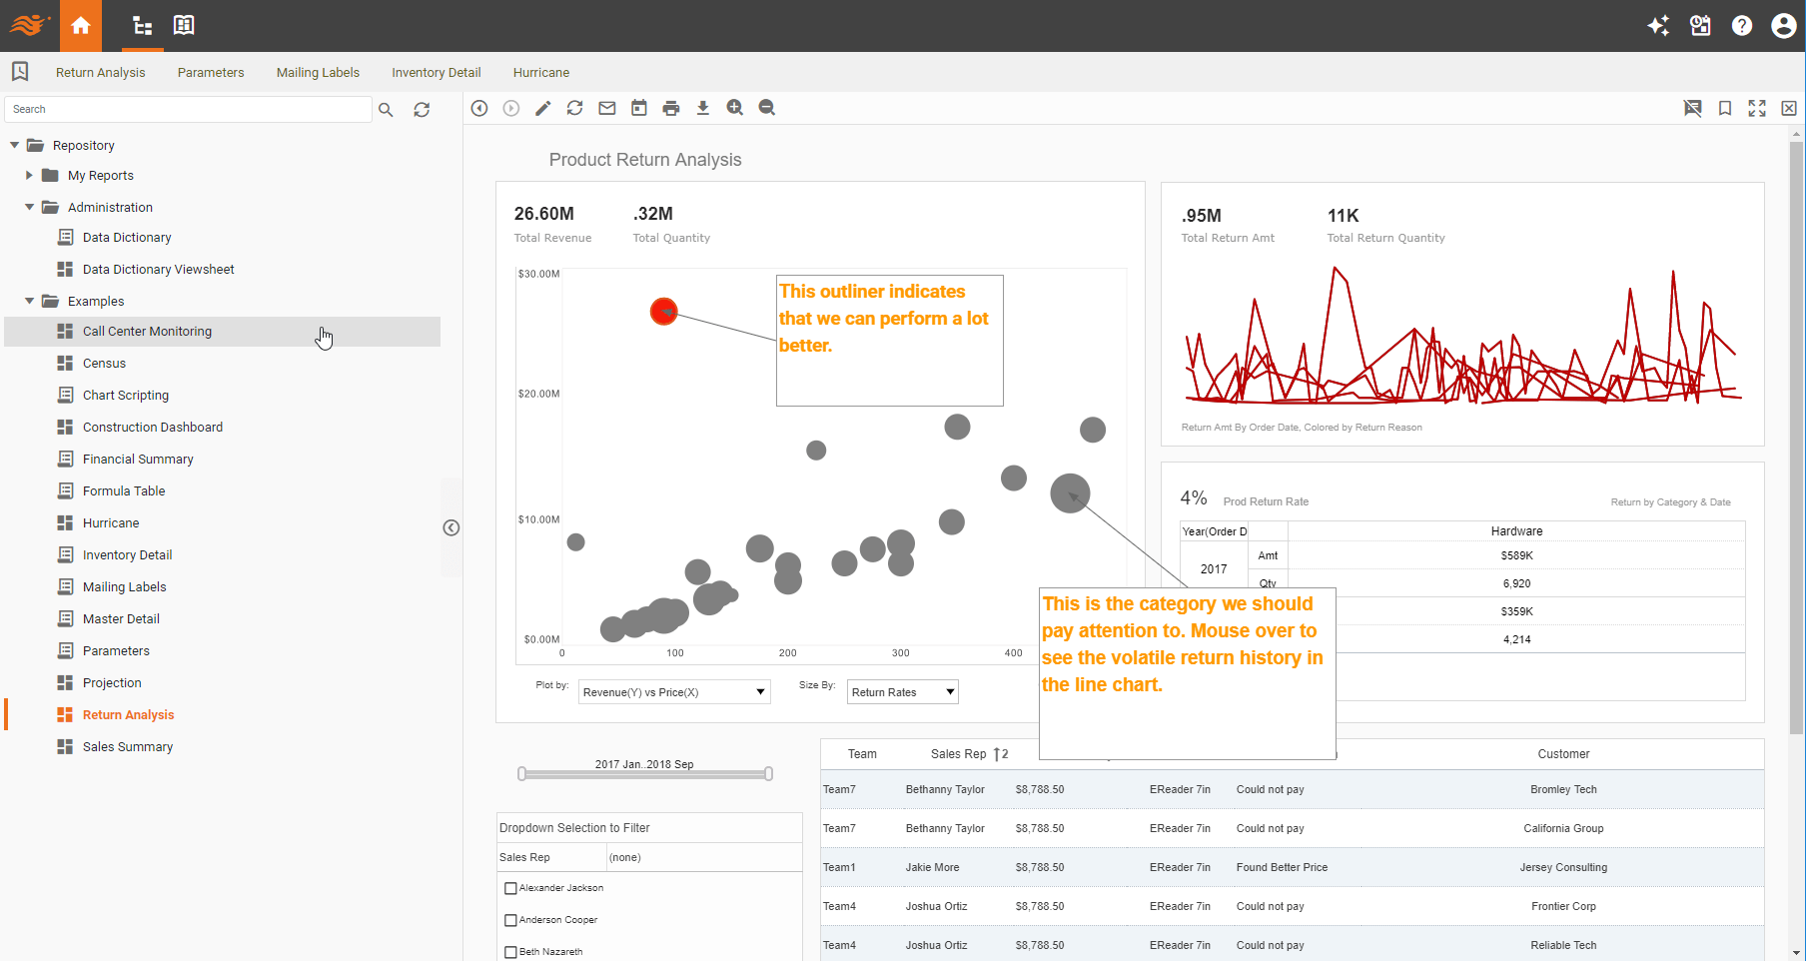Image resolution: width=1806 pixels, height=961 pixels.
Task: Expand the My Reports folder
Action: 29,175
